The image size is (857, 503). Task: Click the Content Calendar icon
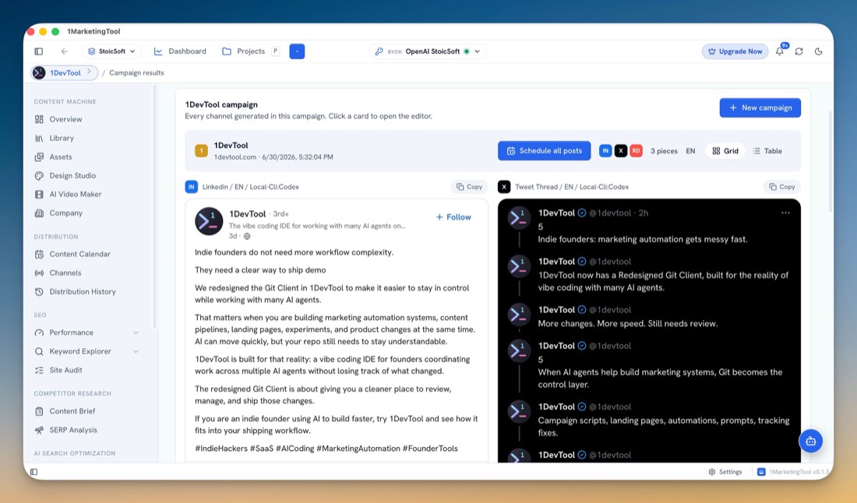40,254
